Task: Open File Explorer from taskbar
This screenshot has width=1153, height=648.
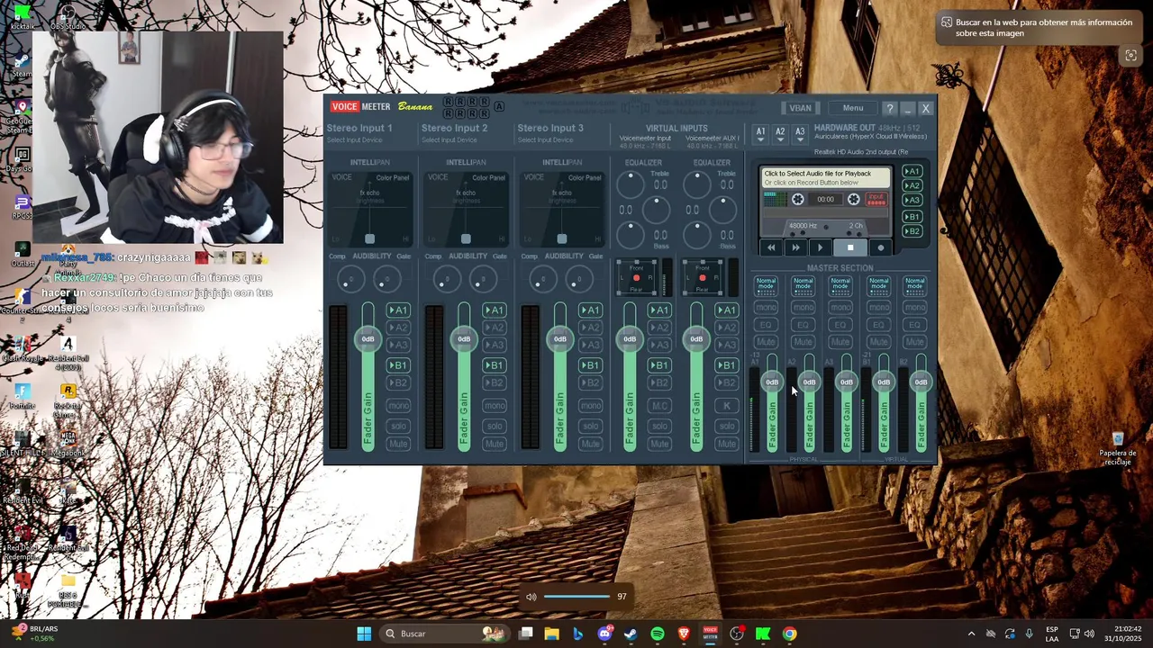Action: [x=552, y=634]
